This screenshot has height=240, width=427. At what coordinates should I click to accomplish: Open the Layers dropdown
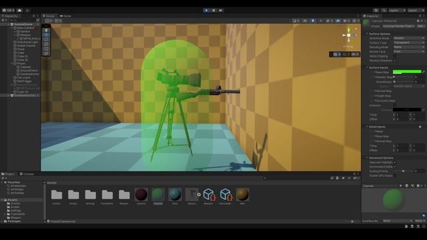tap(397, 11)
